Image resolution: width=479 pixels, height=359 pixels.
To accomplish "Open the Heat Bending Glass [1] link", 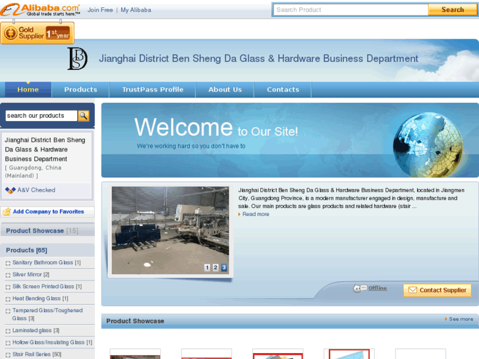I will pos(40,298).
